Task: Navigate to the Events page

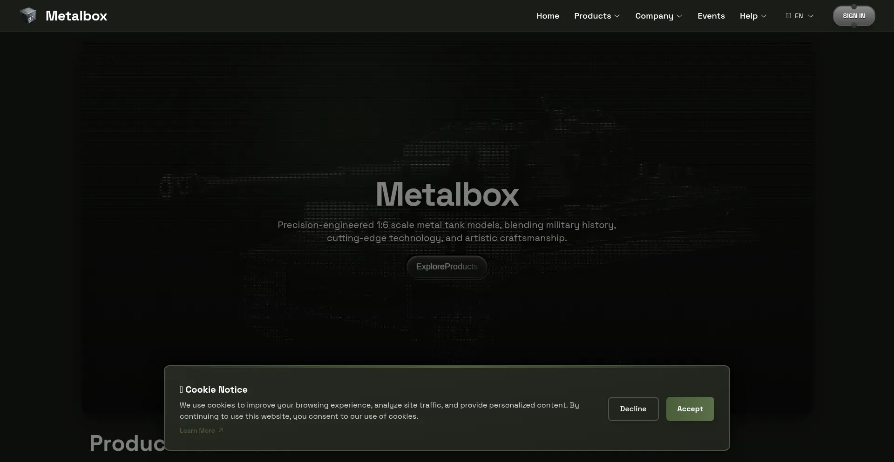Action: 711,16
